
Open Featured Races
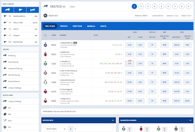point(20,81)
